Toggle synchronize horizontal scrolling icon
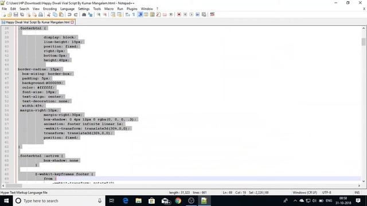This screenshot has height=206, width=367. (119, 14)
